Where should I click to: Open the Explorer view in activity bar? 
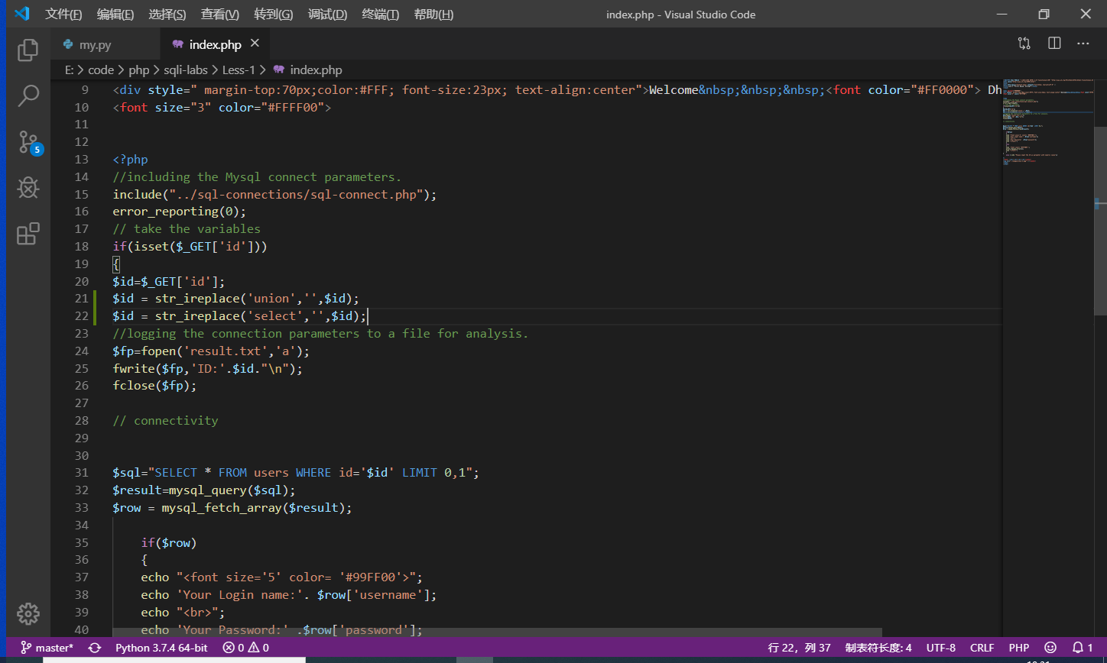pos(28,50)
